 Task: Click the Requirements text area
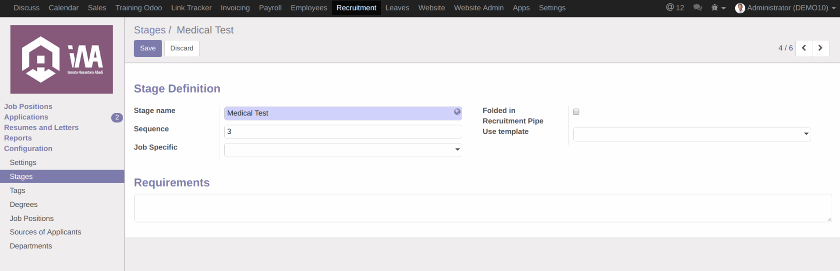[x=482, y=208]
